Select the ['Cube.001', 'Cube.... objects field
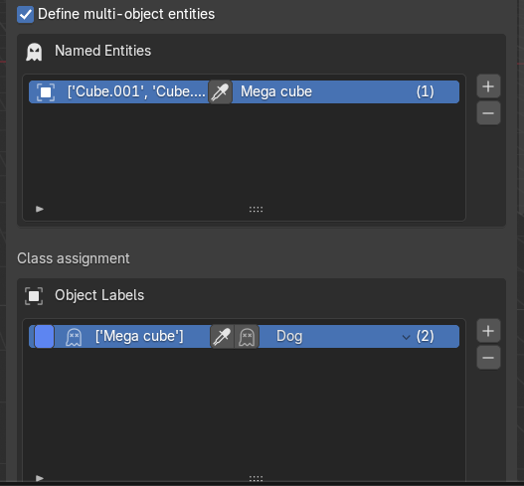Image resolution: width=524 pixels, height=486 pixels. 136,91
